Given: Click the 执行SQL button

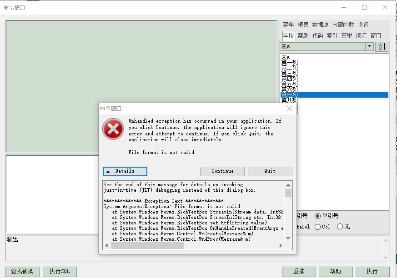Looking at the screenshot, I should click(x=60, y=272).
